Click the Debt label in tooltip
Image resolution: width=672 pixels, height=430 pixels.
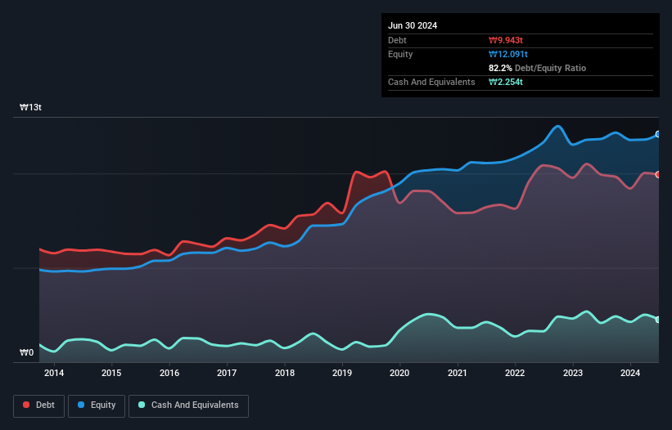pos(397,40)
